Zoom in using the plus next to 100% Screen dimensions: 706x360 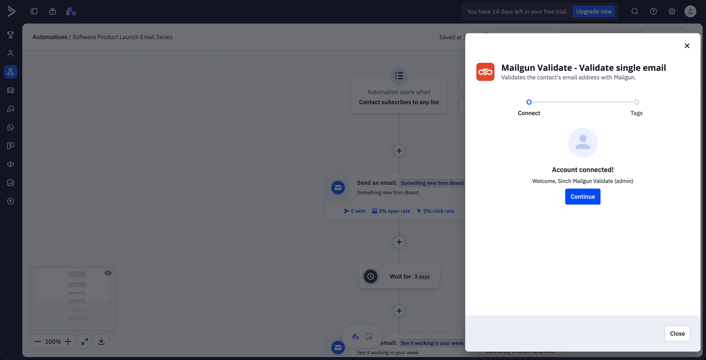coord(68,341)
